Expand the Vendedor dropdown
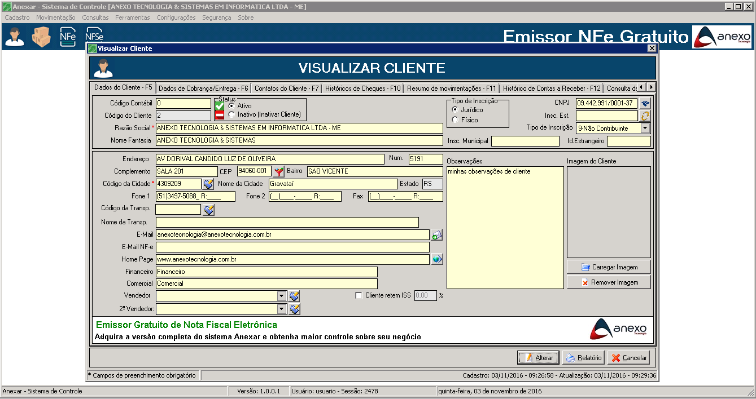The image size is (756, 399). coord(282,296)
